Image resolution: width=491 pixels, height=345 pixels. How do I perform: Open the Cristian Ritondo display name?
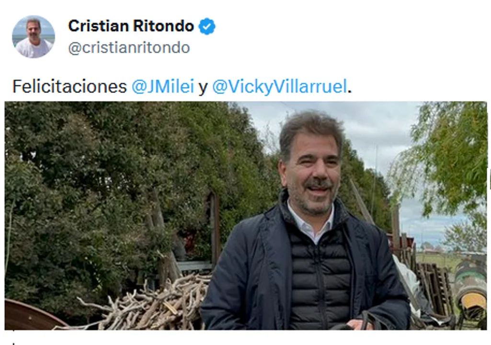[x=131, y=26]
